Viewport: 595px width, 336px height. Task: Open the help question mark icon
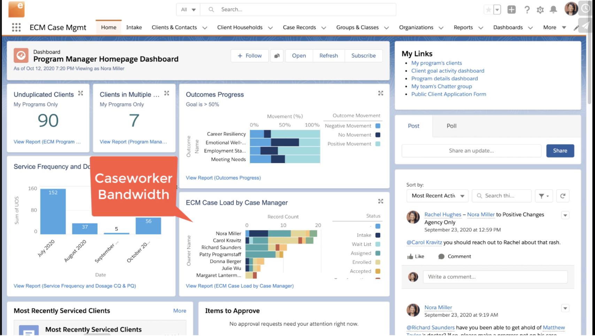click(x=527, y=10)
